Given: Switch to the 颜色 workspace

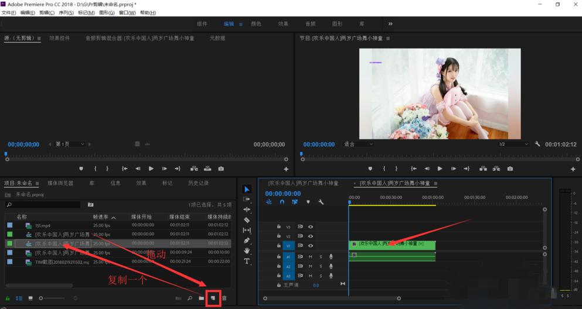Looking at the screenshot, I should click(x=256, y=24).
